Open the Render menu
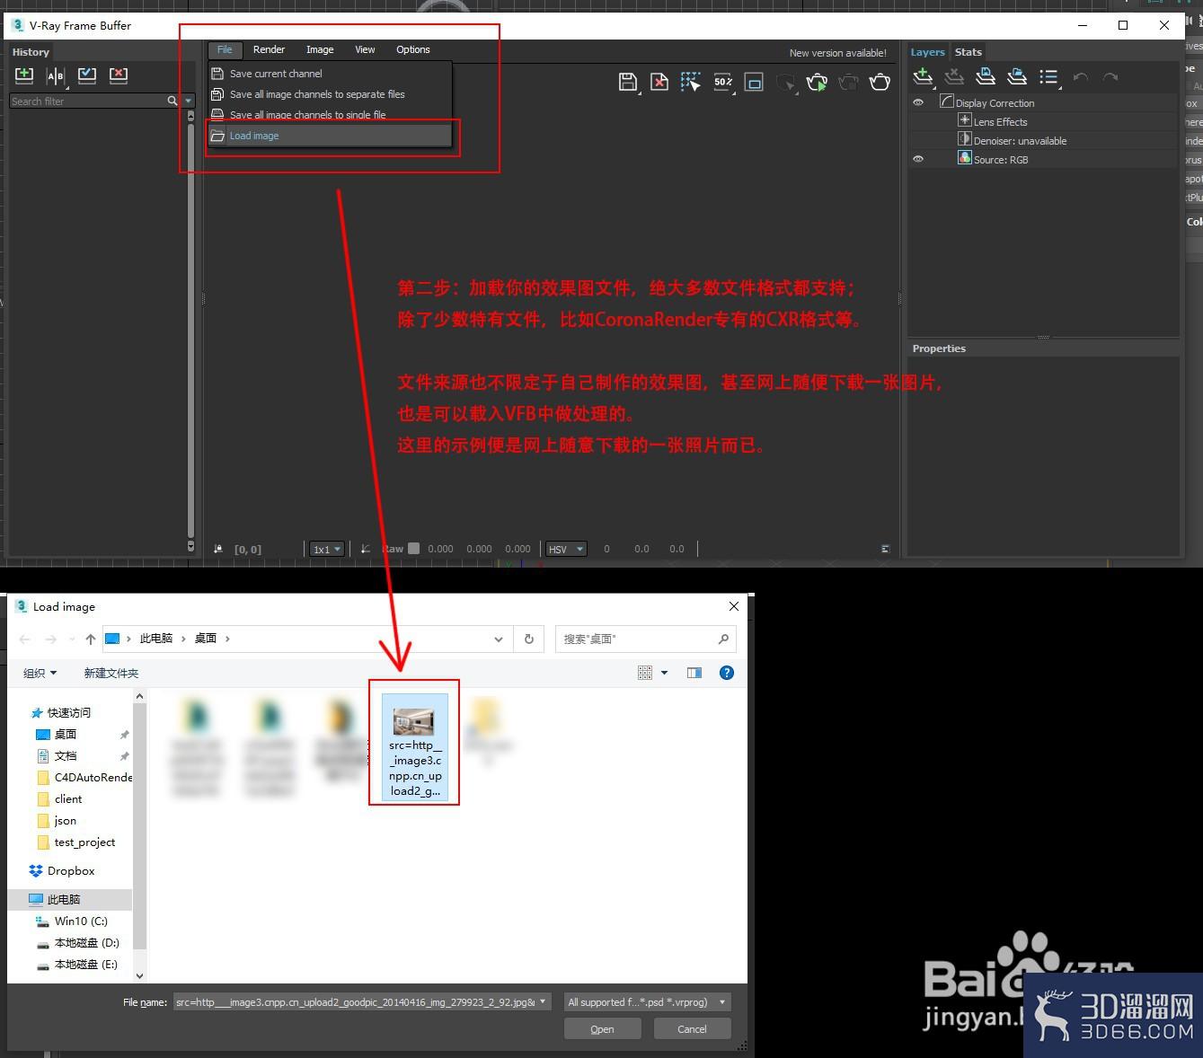This screenshot has width=1203, height=1058. tap(269, 49)
